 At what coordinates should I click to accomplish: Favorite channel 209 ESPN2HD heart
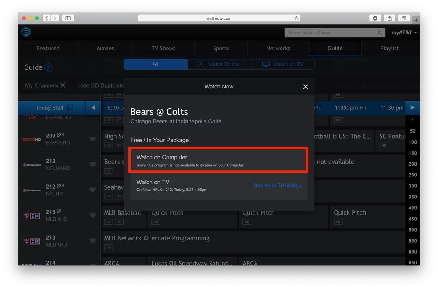[x=93, y=139]
